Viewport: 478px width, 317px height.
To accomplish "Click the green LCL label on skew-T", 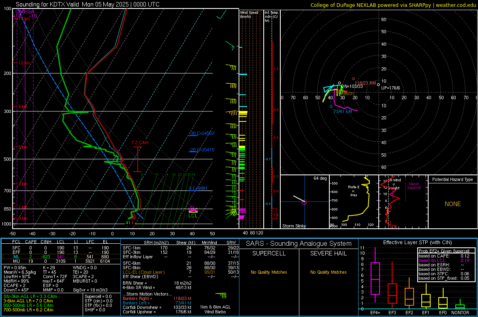I will tap(193, 215).
